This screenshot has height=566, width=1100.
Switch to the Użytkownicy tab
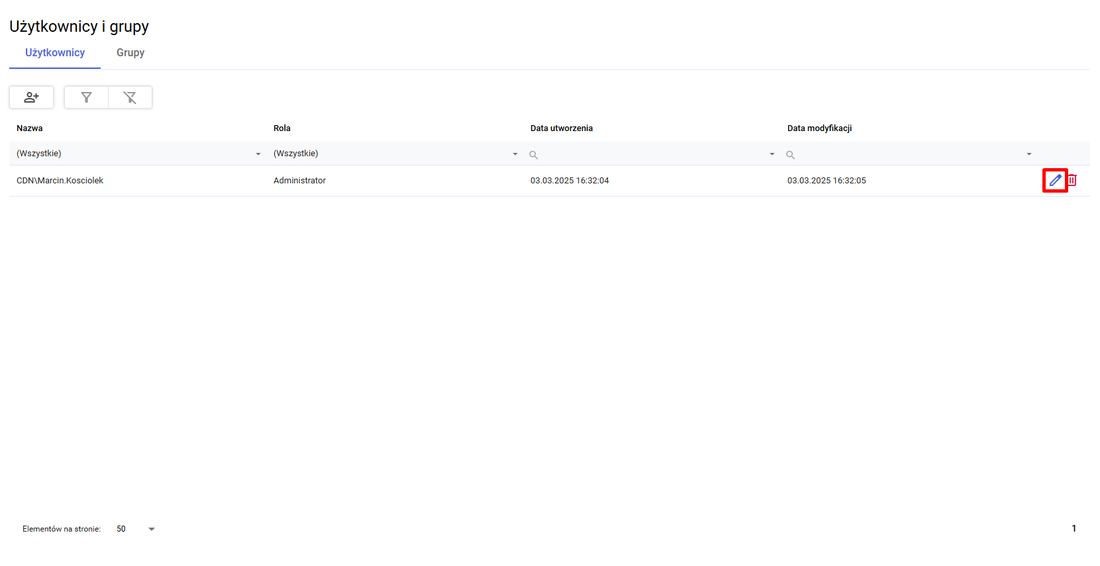click(55, 53)
